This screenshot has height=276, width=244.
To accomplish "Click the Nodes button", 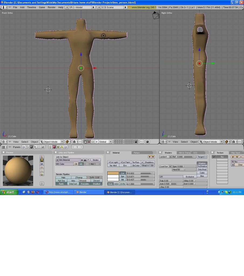I will click(96, 160).
